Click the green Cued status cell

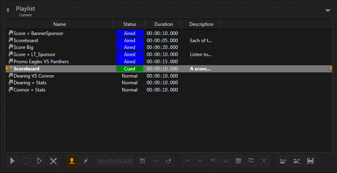pos(129,69)
